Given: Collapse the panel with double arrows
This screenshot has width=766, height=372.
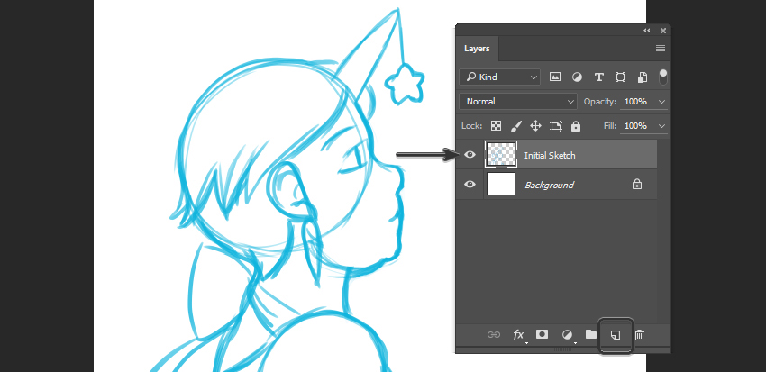Looking at the screenshot, I should click(x=647, y=31).
